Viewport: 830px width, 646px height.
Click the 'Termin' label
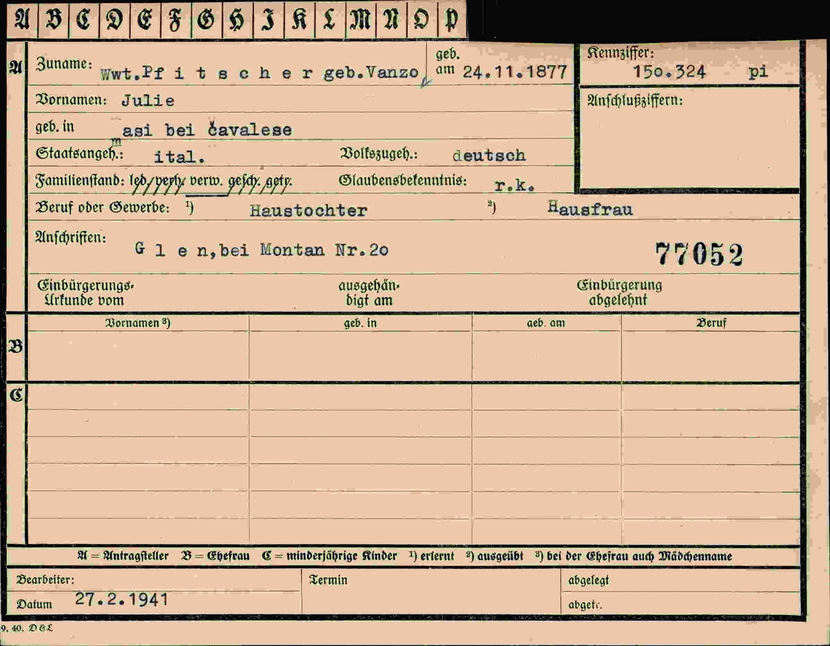click(328, 580)
